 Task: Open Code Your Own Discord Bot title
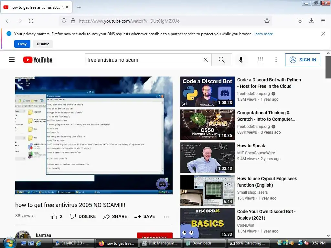point(266,215)
